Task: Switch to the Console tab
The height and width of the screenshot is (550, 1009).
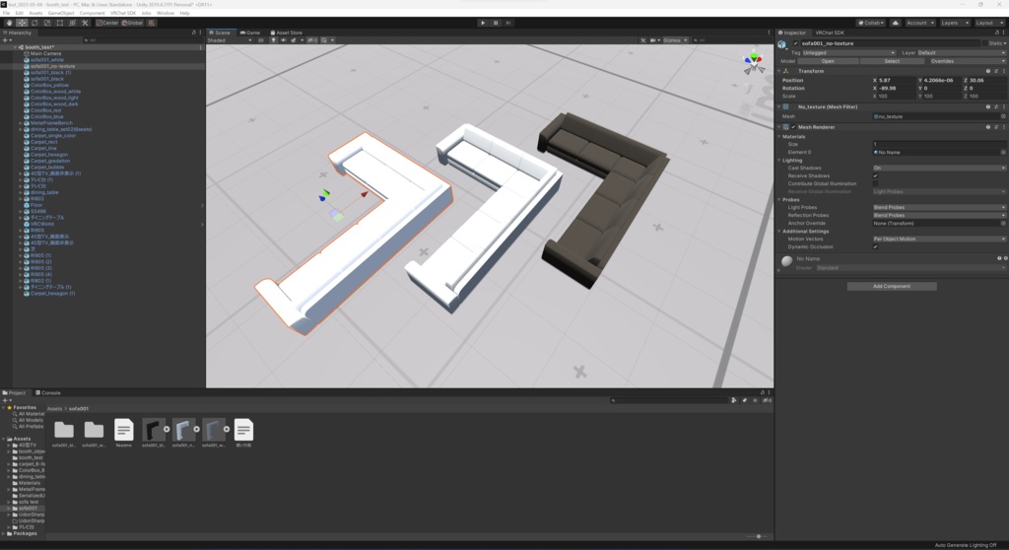Action: click(x=48, y=393)
